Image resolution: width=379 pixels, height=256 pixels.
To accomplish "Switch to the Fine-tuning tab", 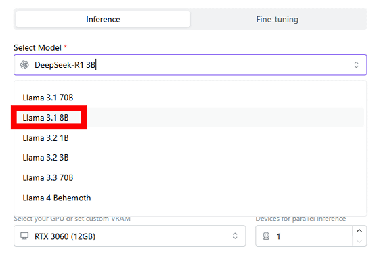I will pos(277,19).
